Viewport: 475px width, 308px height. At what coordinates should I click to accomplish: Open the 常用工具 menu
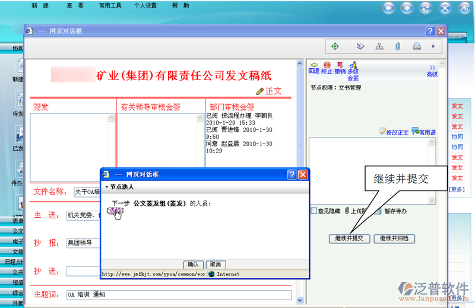[110, 5]
